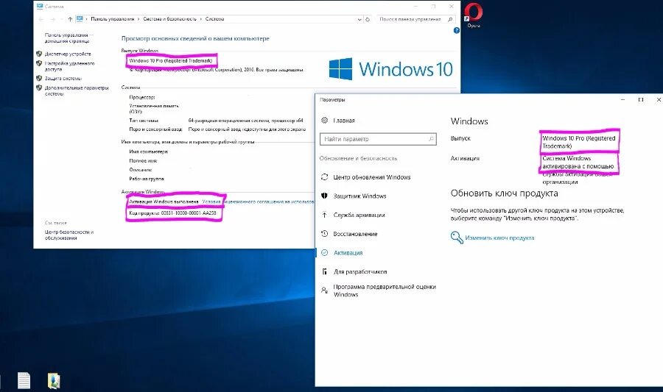The height and width of the screenshot is (392, 663).
Task: Close the 'Система' window
Action: 452,7
